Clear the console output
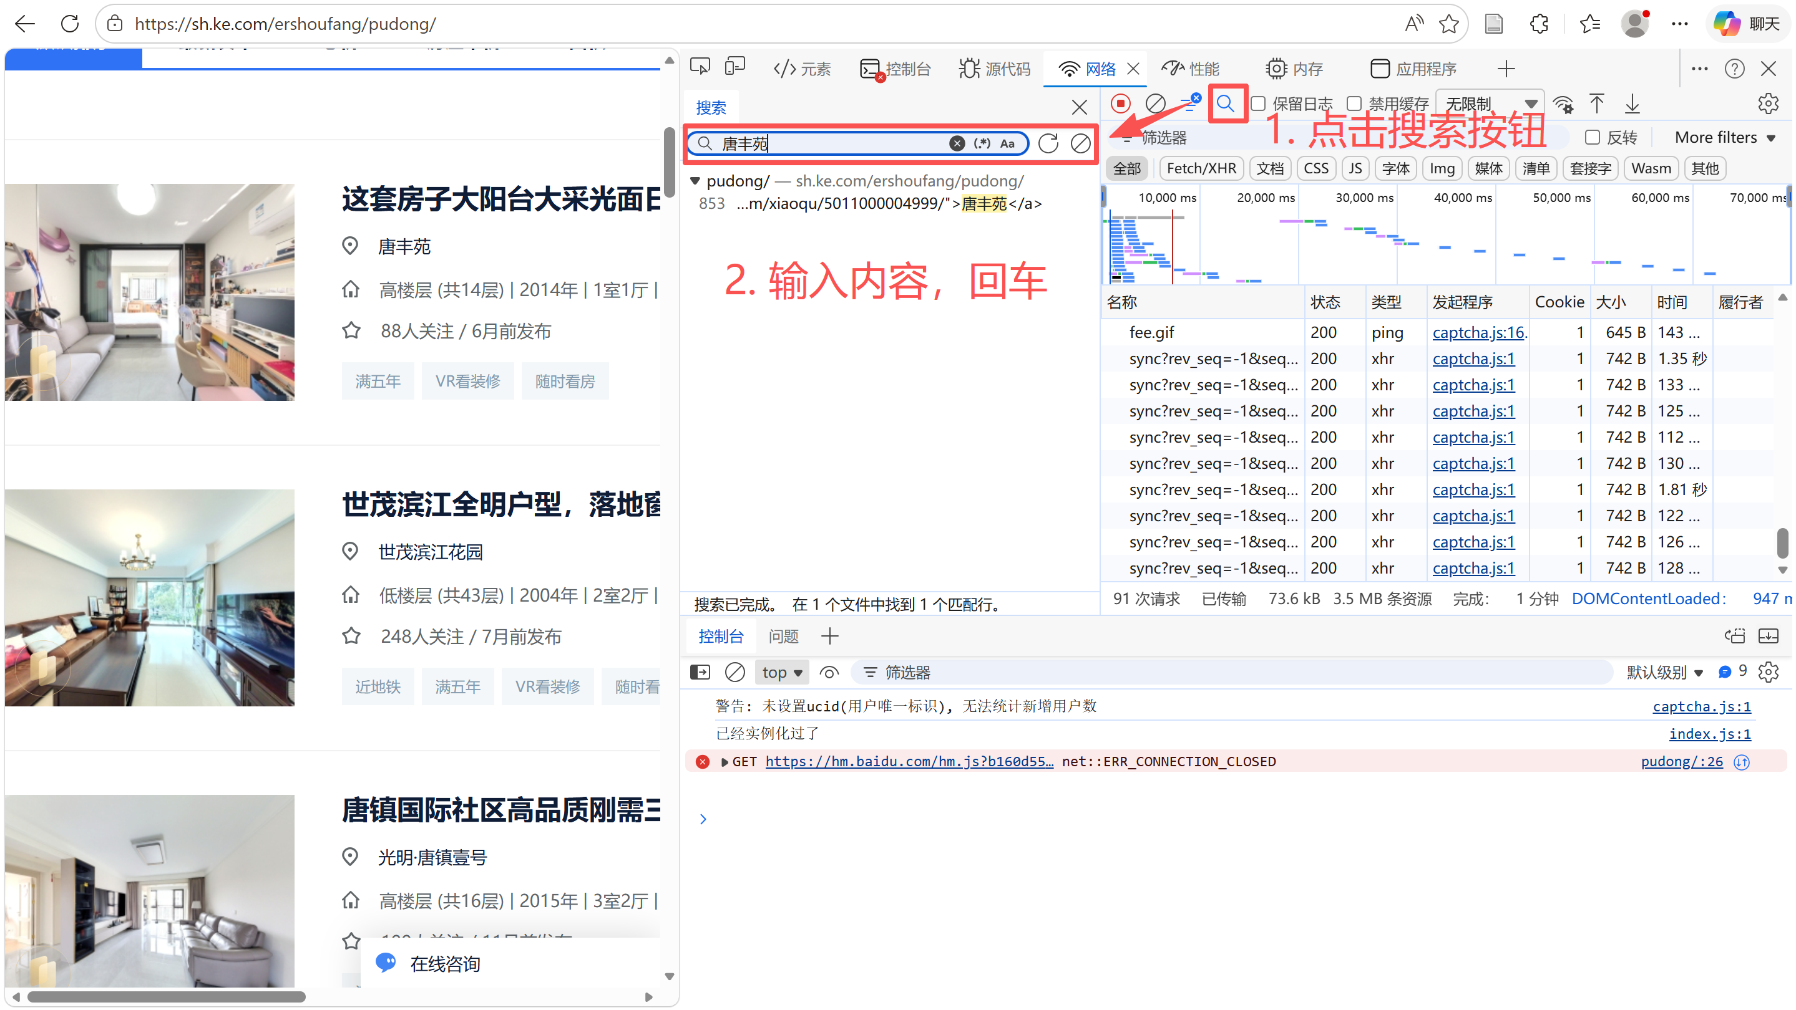This screenshot has height=1010, width=1796. point(735,672)
